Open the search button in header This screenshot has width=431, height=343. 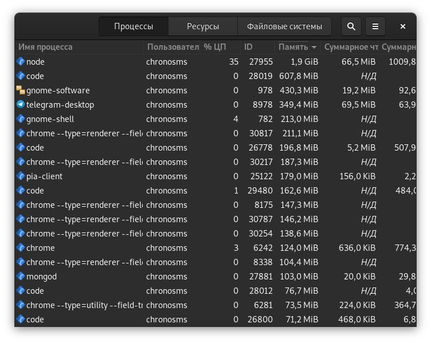point(351,26)
